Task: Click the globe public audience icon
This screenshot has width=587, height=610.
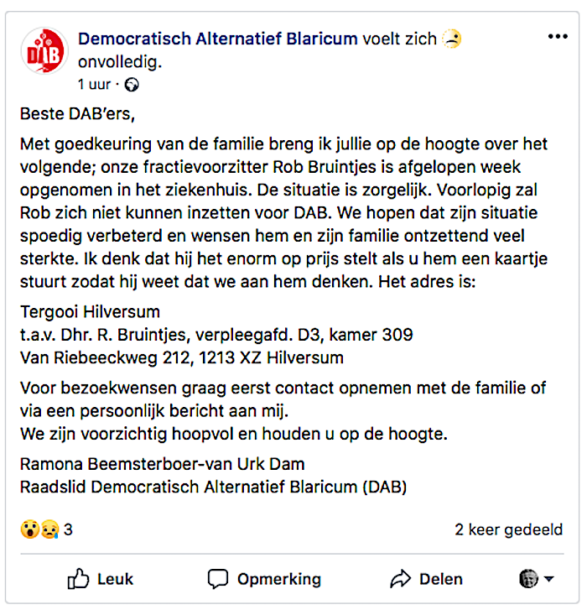Action: coord(132,84)
